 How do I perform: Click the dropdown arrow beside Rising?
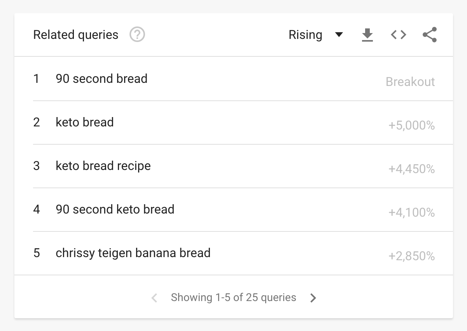click(x=339, y=35)
